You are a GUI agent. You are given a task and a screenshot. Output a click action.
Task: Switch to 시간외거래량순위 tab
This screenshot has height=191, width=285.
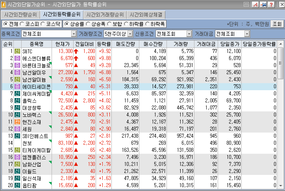point(105,15)
